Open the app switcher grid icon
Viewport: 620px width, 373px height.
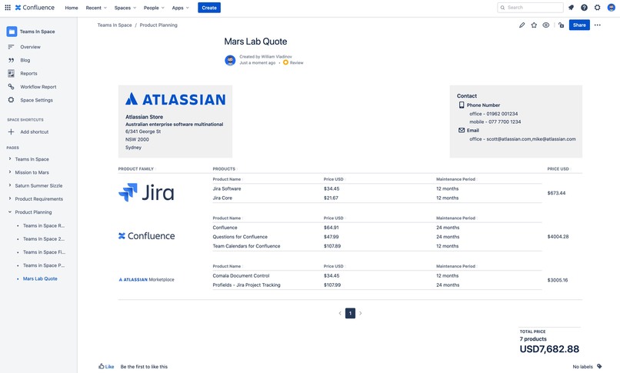coord(8,8)
